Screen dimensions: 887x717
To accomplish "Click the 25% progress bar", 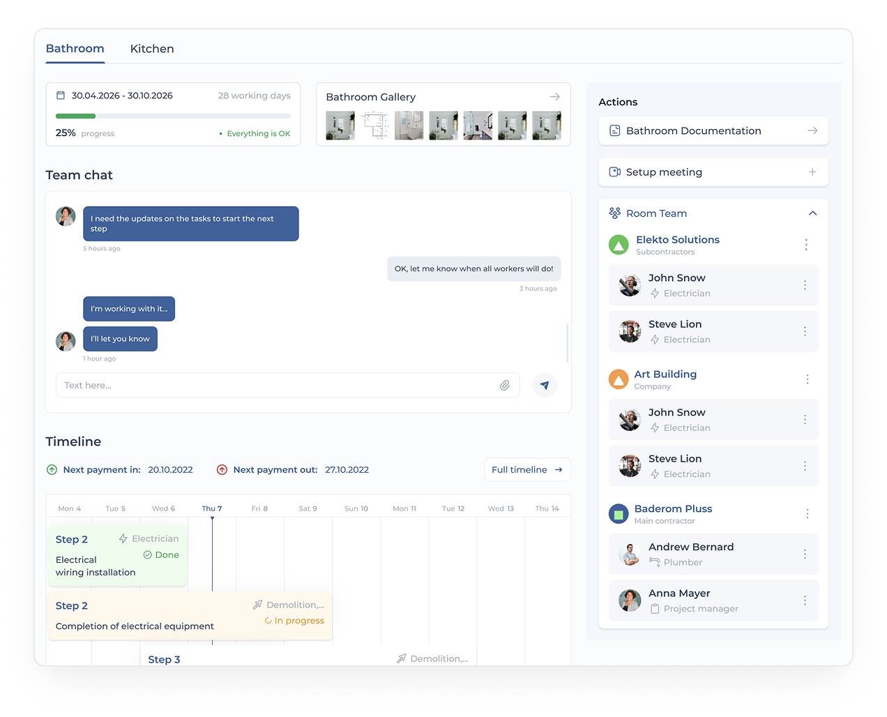I will point(173,116).
